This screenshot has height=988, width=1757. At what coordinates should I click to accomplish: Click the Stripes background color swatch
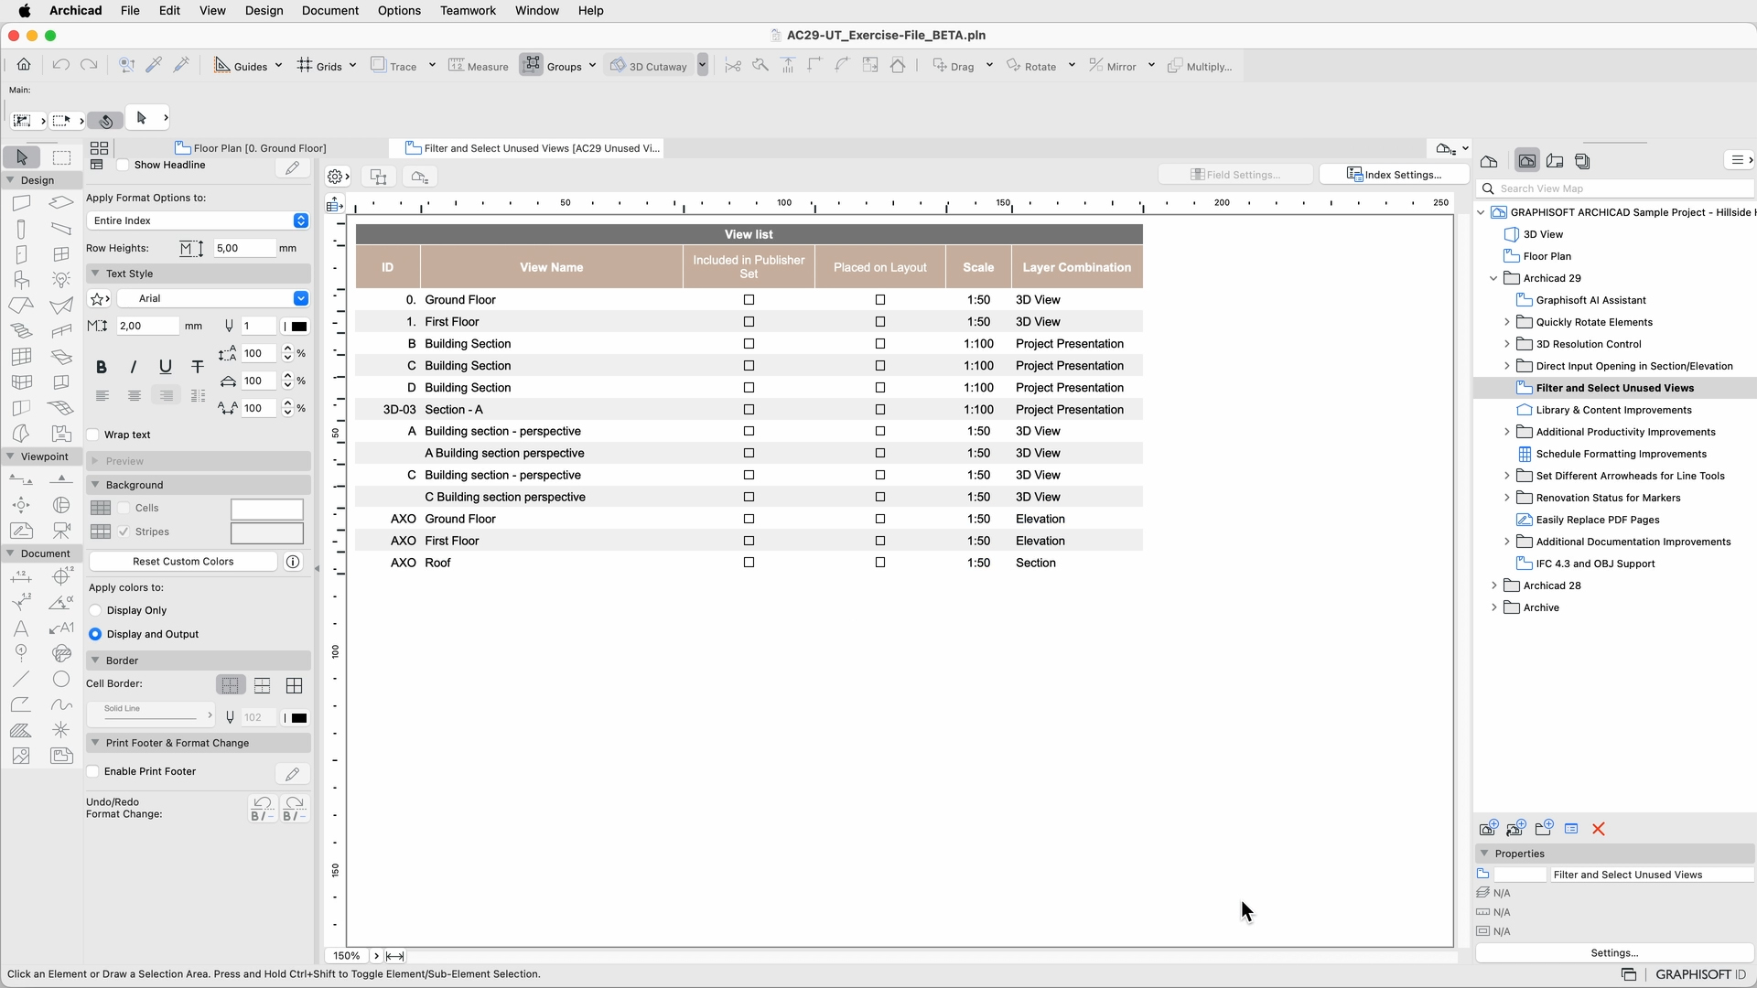point(266,532)
